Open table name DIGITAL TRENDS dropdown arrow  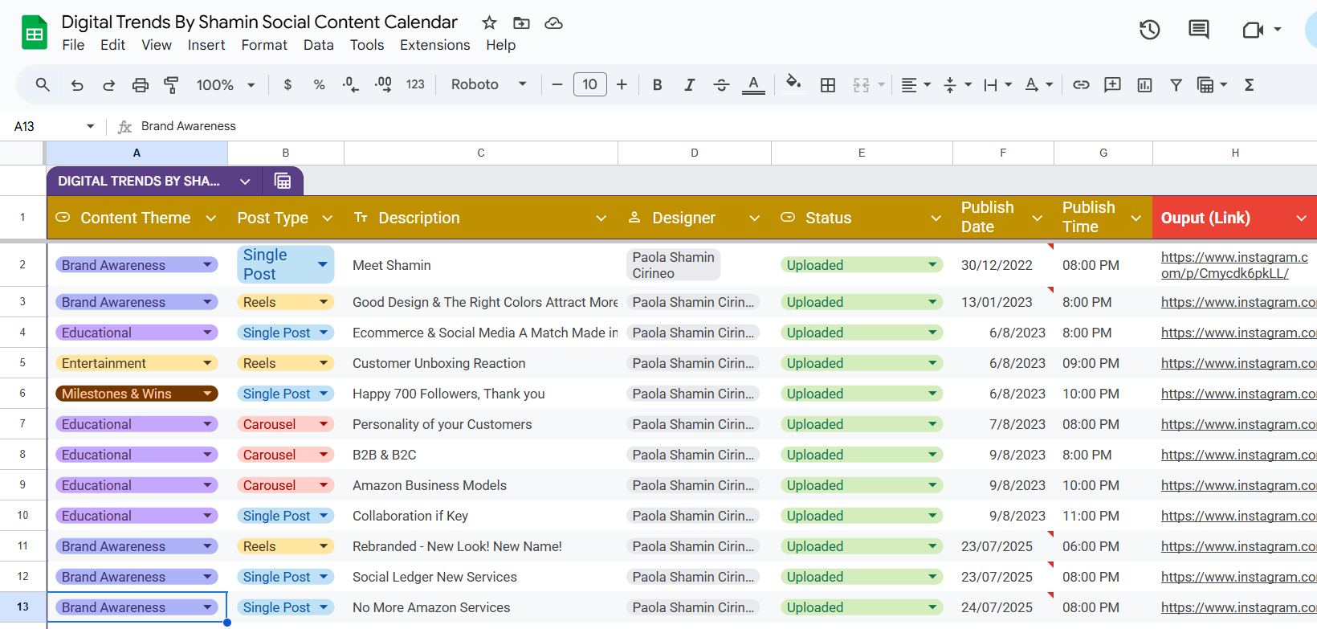coord(245,182)
